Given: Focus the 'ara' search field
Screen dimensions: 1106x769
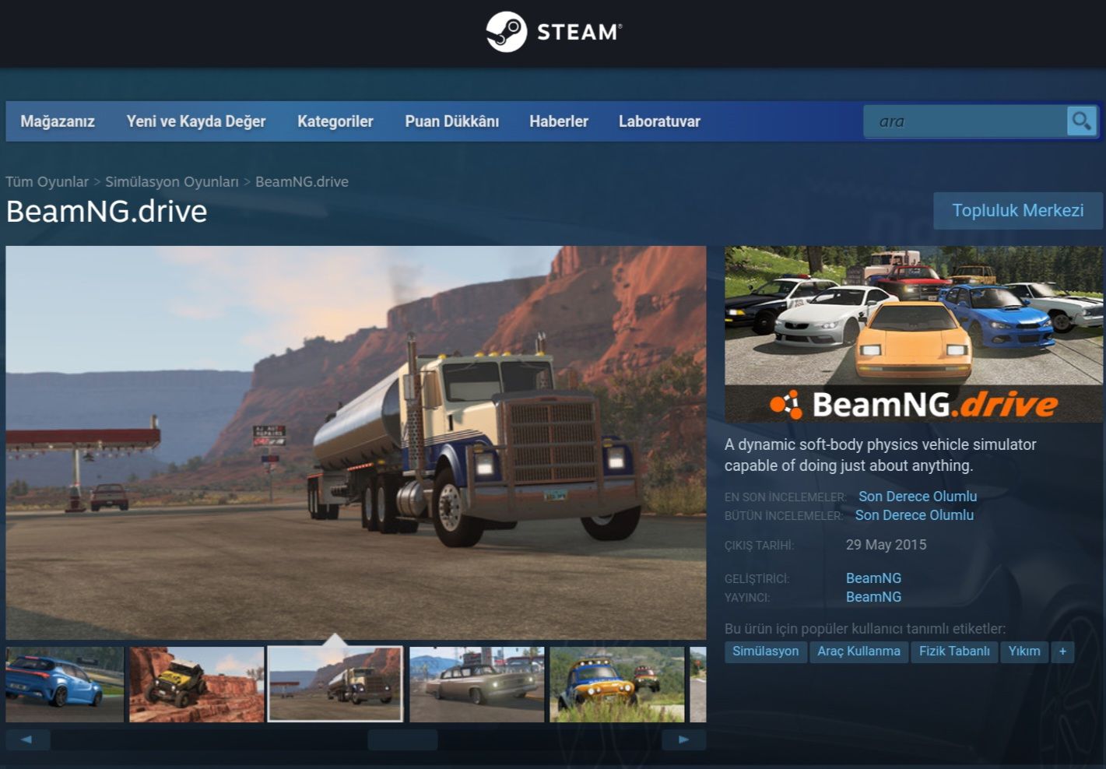Looking at the screenshot, I should pyautogui.click(x=965, y=121).
